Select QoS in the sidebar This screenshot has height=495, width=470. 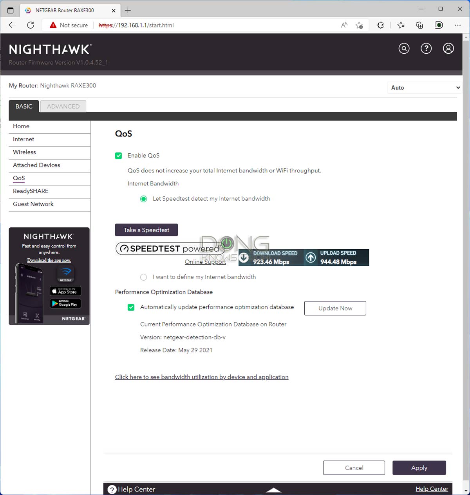[49, 178]
